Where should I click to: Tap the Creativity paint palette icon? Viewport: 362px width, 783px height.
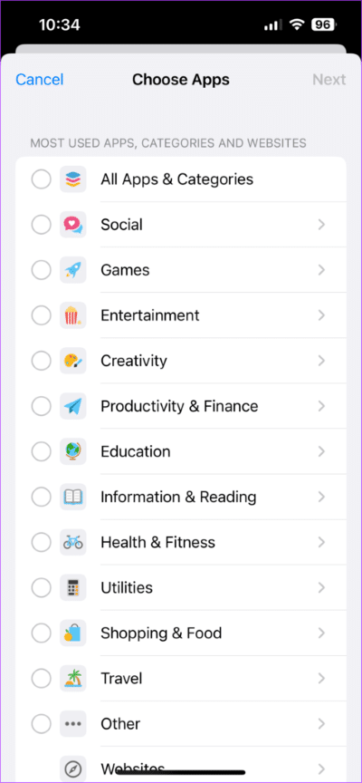tap(72, 361)
